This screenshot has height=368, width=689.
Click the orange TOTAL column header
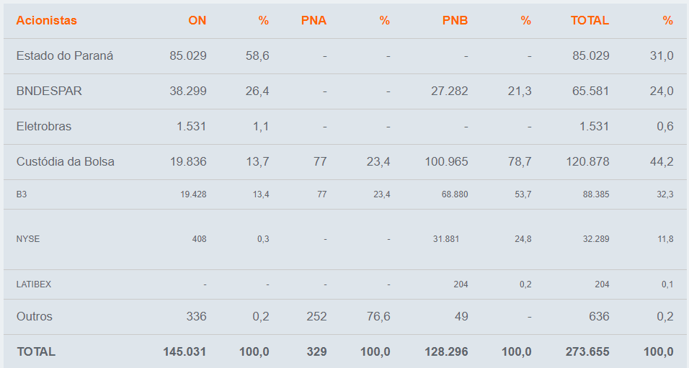click(590, 21)
